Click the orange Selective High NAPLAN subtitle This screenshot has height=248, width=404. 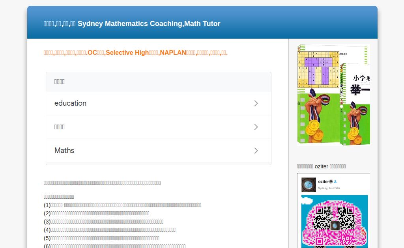[136, 52]
